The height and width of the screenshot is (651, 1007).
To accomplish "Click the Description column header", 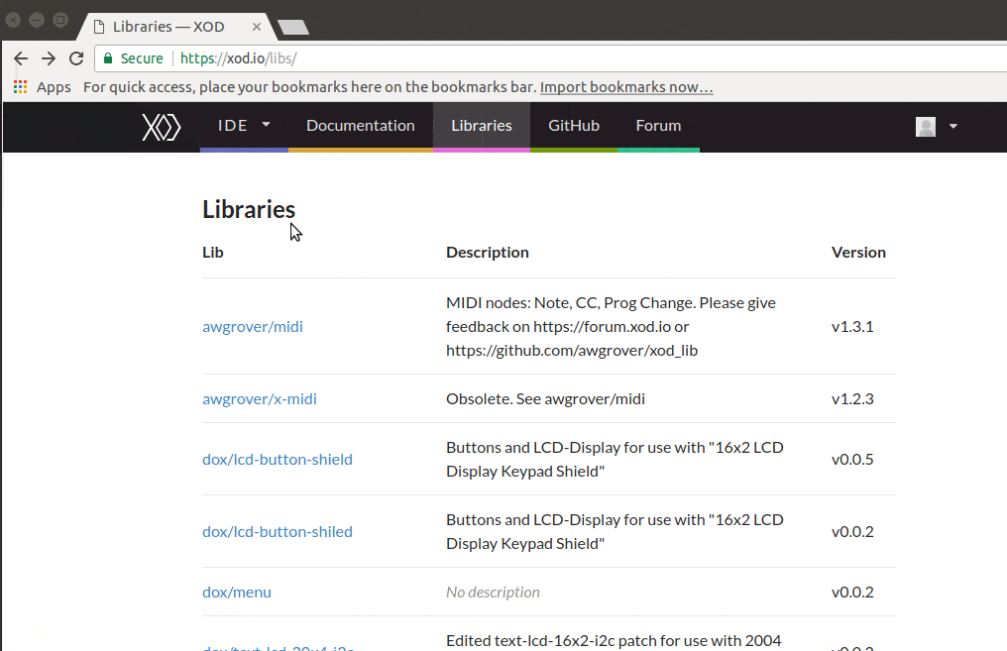I will click(488, 253).
